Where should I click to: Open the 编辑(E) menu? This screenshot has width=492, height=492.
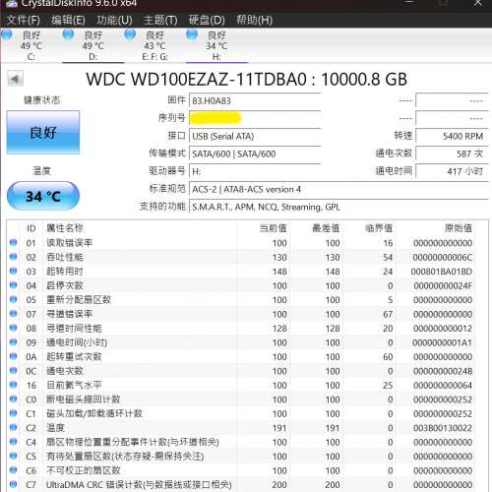click(68, 21)
